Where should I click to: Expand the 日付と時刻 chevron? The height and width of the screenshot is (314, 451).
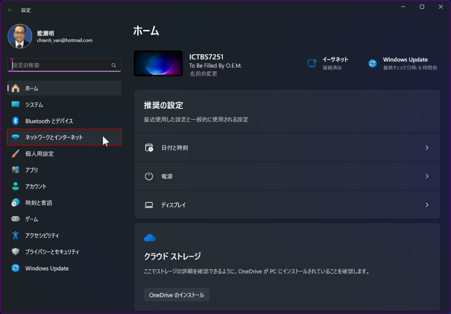[x=427, y=148]
